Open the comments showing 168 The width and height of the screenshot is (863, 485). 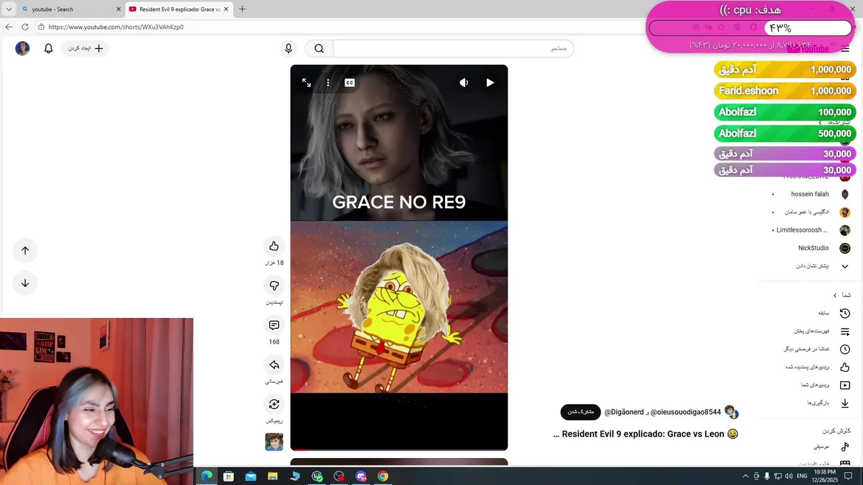pyautogui.click(x=274, y=325)
